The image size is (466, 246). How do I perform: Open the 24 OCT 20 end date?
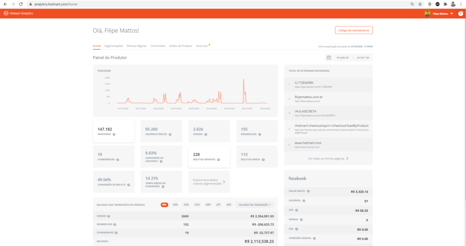point(363,58)
